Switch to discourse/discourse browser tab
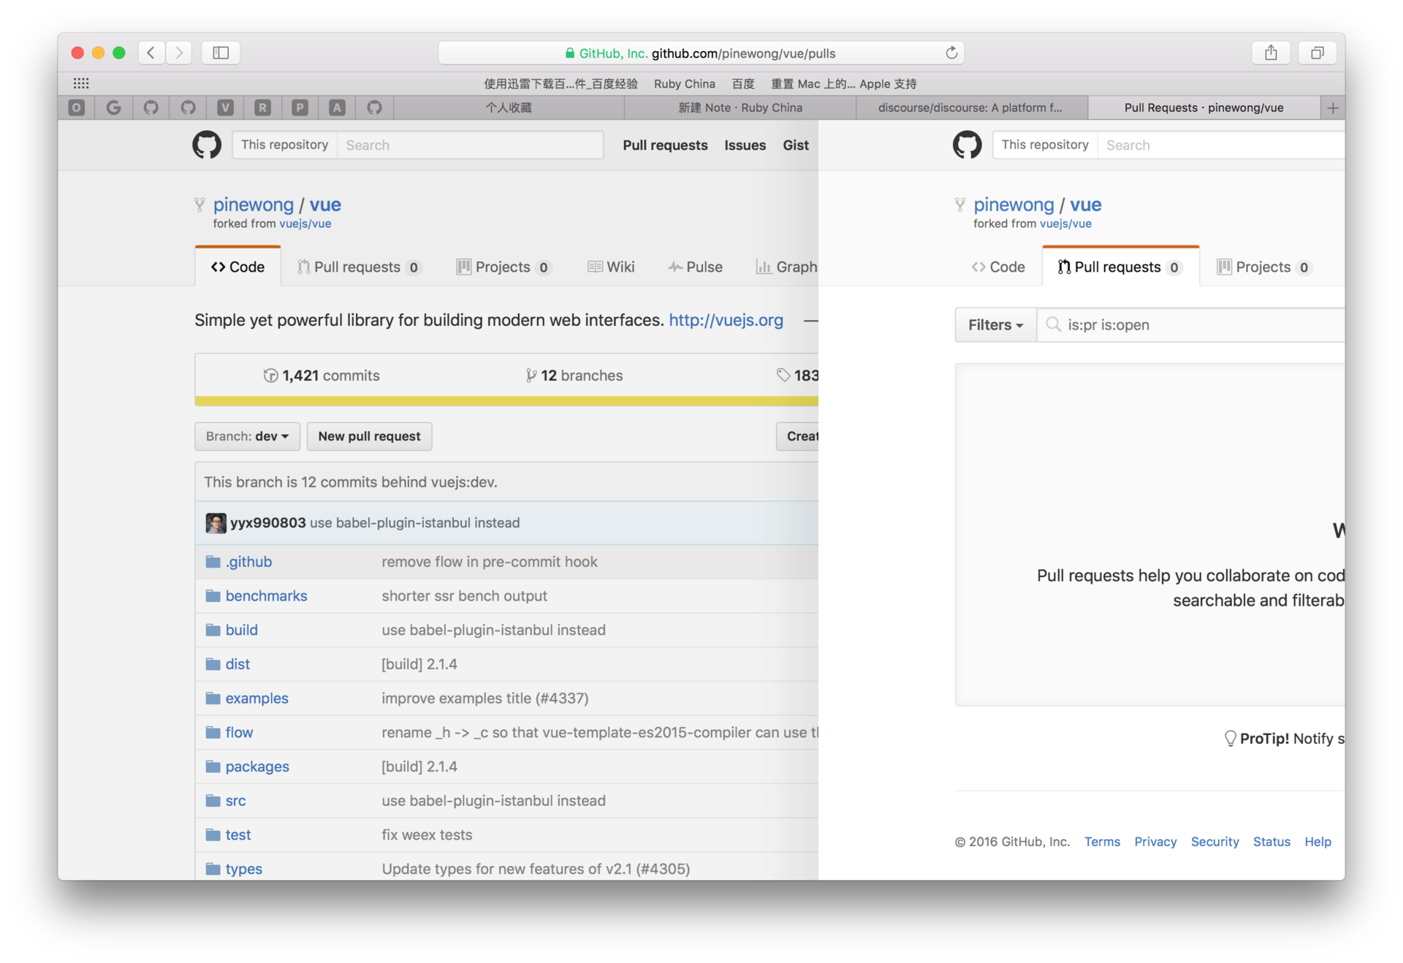 click(x=970, y=107)
